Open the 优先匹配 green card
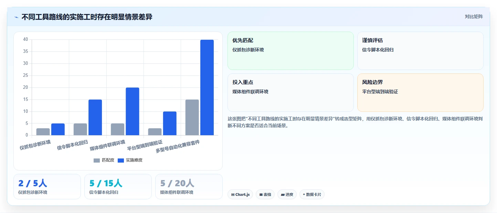Screen dimensions: 497x213 click(x=290, y=51)
